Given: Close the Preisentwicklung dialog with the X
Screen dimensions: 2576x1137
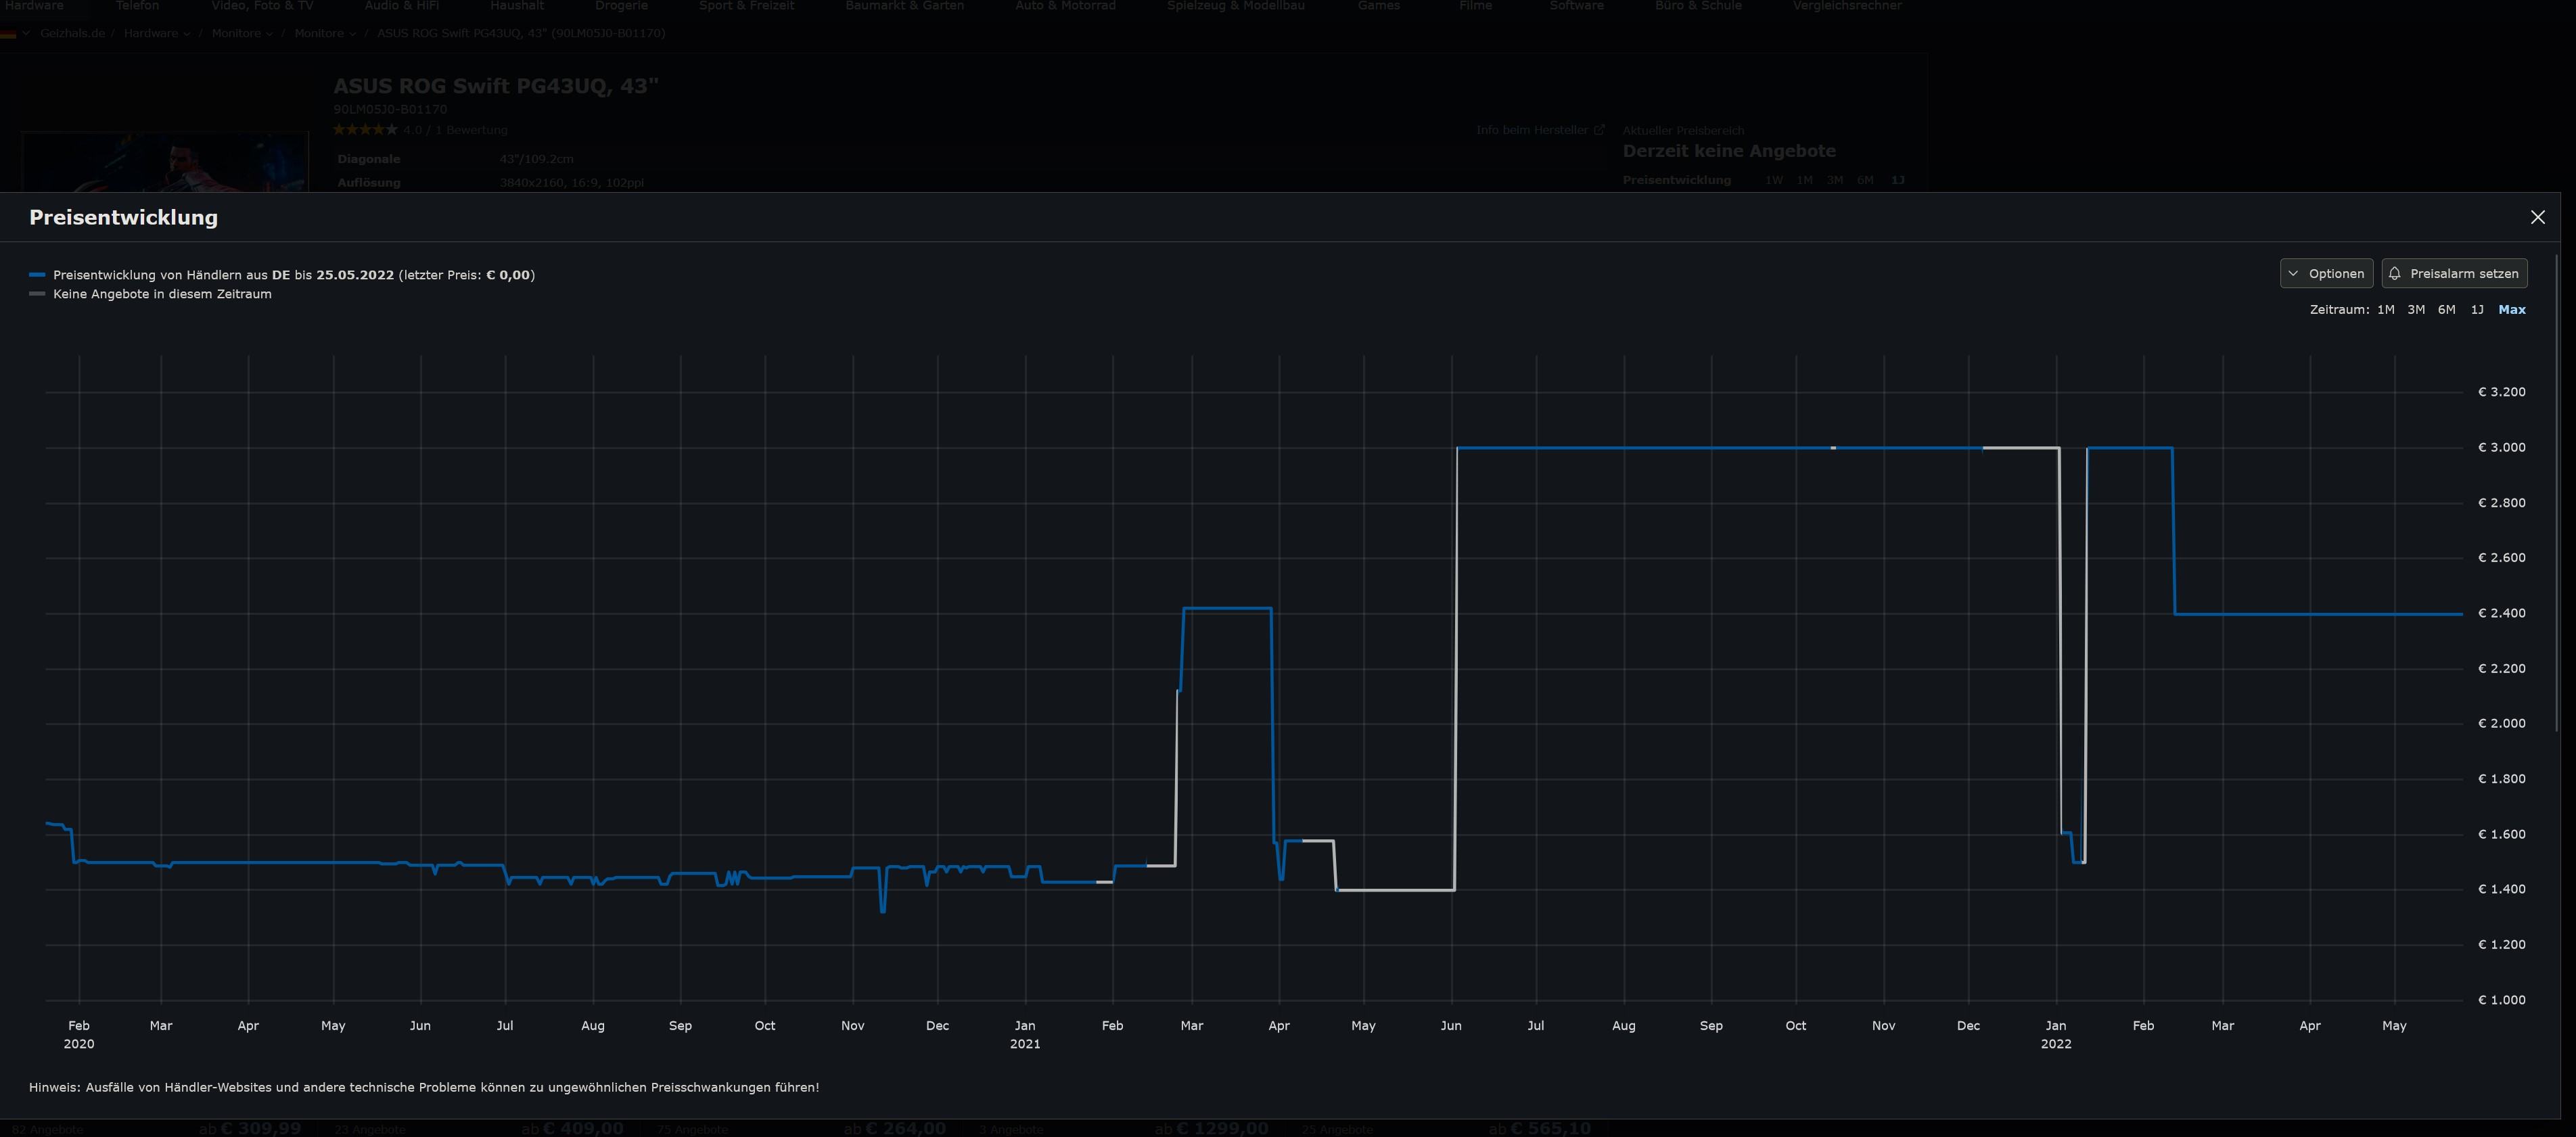Looking at the screenshot, I should pyautogui.click(x=2537, y=217).
